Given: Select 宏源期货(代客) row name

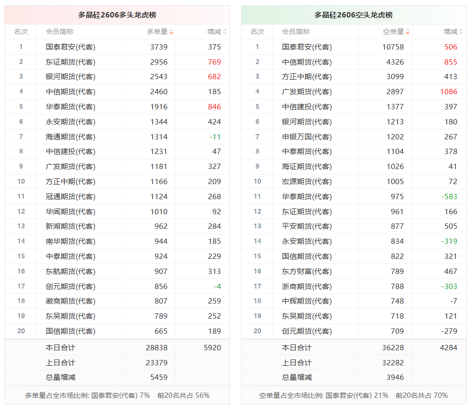Looking at the screenshot, I should point(307,182).
